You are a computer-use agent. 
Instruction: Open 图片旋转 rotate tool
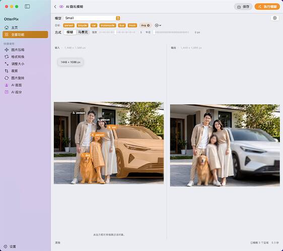pyautogui.click(x=15, y=78)
